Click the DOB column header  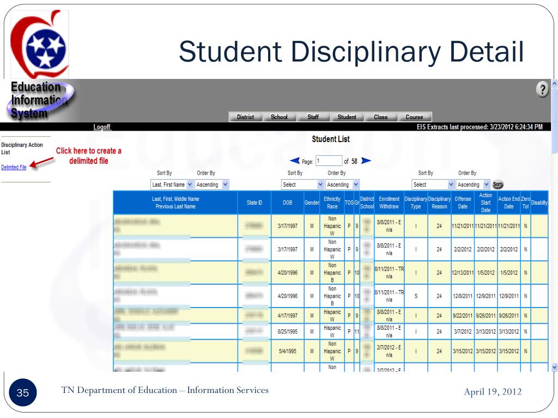pyautogui.click(x=288, y=202)
